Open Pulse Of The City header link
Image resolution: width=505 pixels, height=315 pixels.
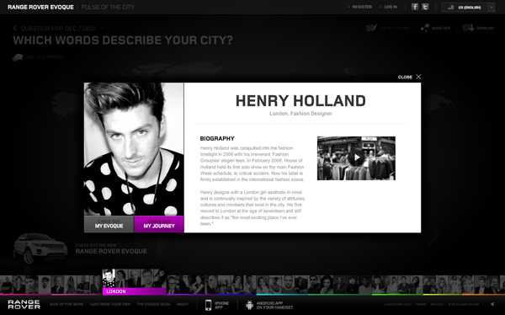(x=108, y=7)
